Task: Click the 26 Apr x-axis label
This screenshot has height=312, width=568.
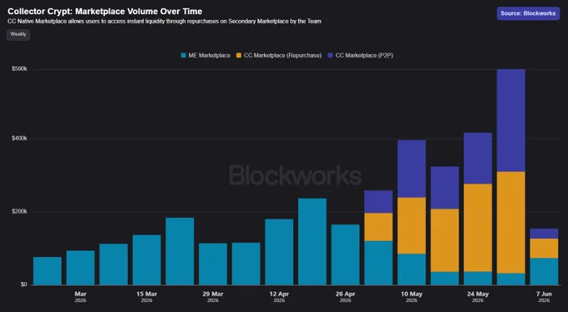Action: point(345,297)
